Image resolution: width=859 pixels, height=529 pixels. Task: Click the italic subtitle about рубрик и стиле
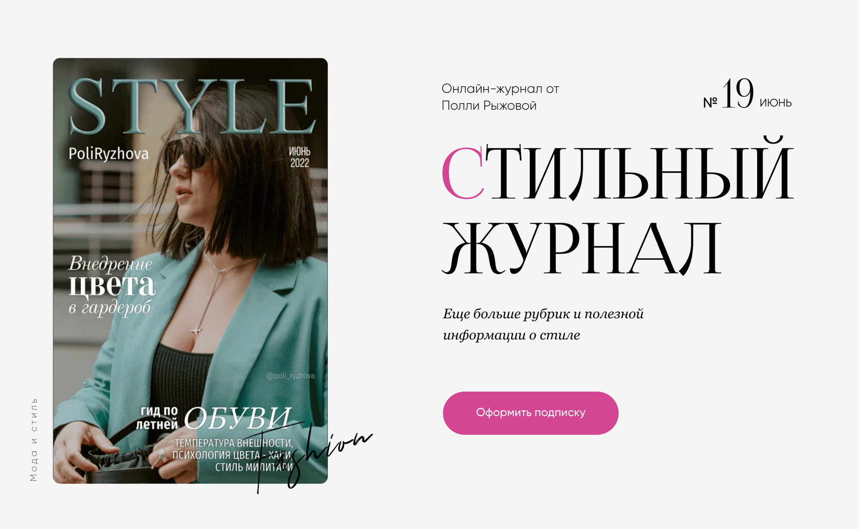point(543,324)
